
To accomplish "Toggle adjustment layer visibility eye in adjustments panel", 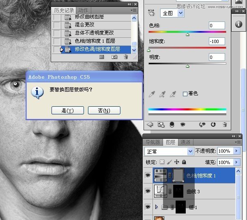I will [183, 125].
